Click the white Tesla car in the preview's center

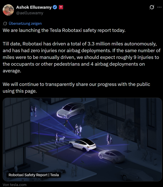coord(83,145)
